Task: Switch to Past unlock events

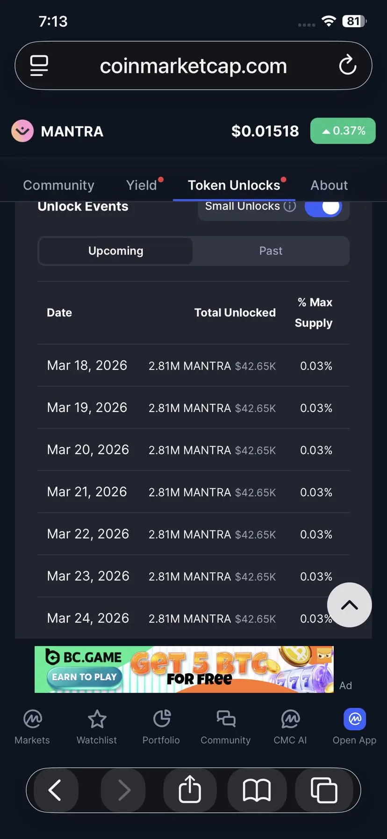Action: (x=271, y=251)
